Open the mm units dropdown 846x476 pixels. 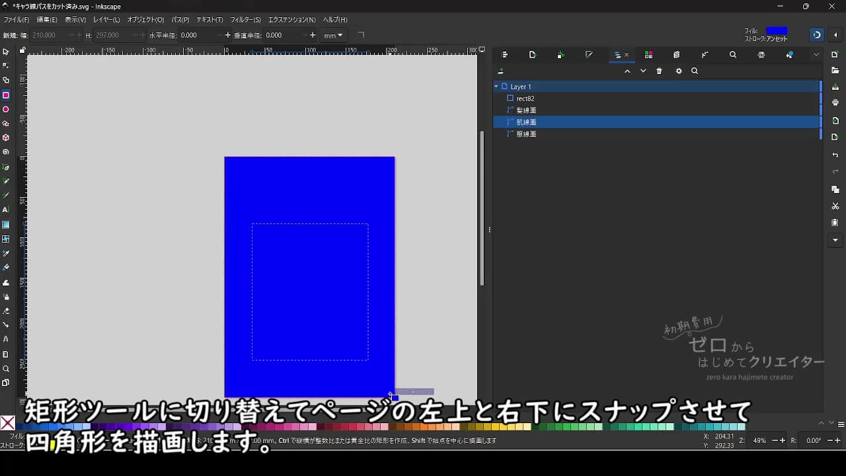point(333,36)
